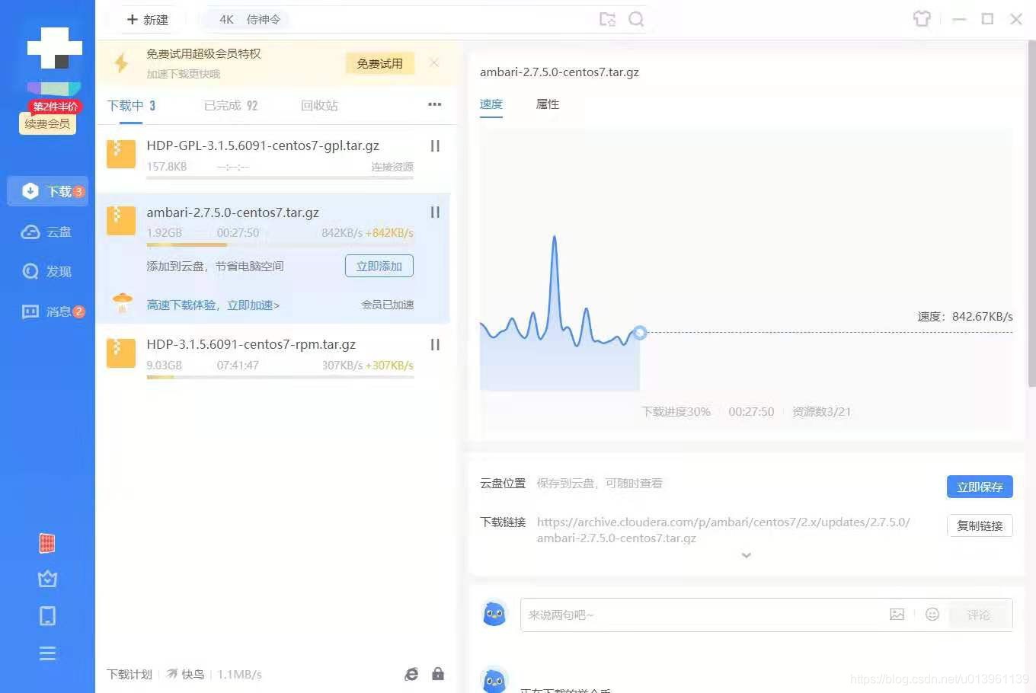Open the three-dots more options menu
This screenshot has height=693, width=1036.
point(435,104)
